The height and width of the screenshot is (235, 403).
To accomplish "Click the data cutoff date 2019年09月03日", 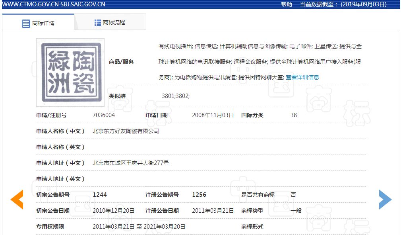I will point(363,4).
